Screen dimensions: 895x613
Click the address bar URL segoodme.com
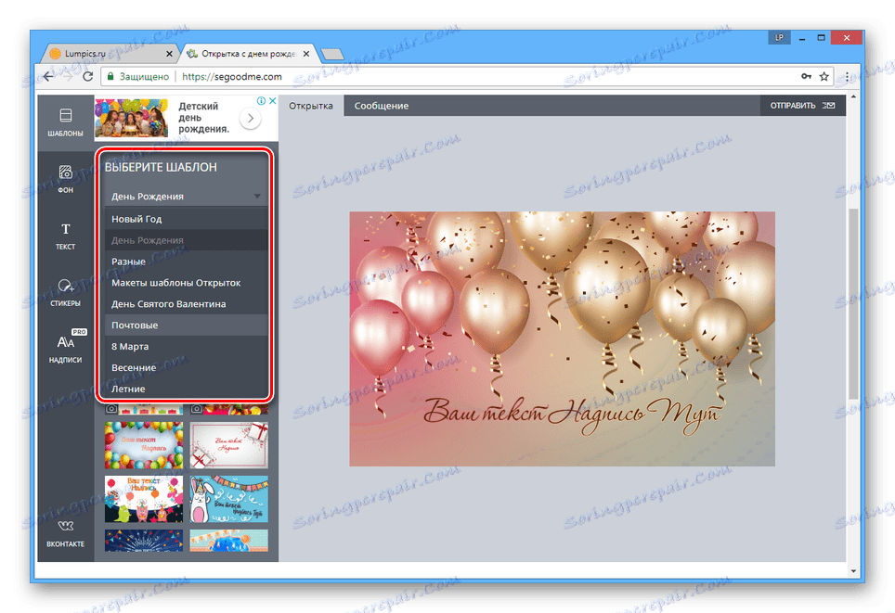[232, 76]
